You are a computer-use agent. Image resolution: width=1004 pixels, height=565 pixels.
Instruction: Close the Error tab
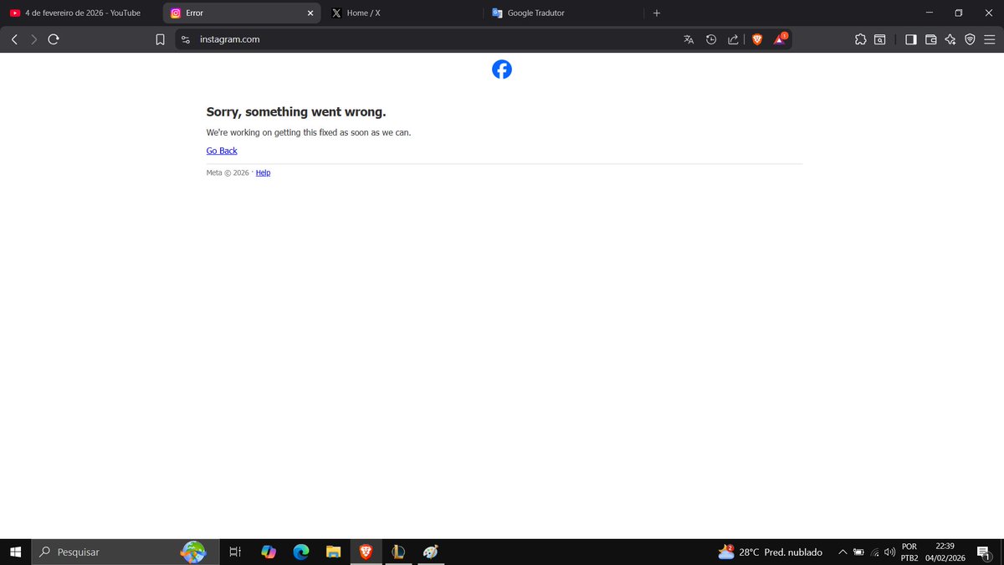[310, 13]
